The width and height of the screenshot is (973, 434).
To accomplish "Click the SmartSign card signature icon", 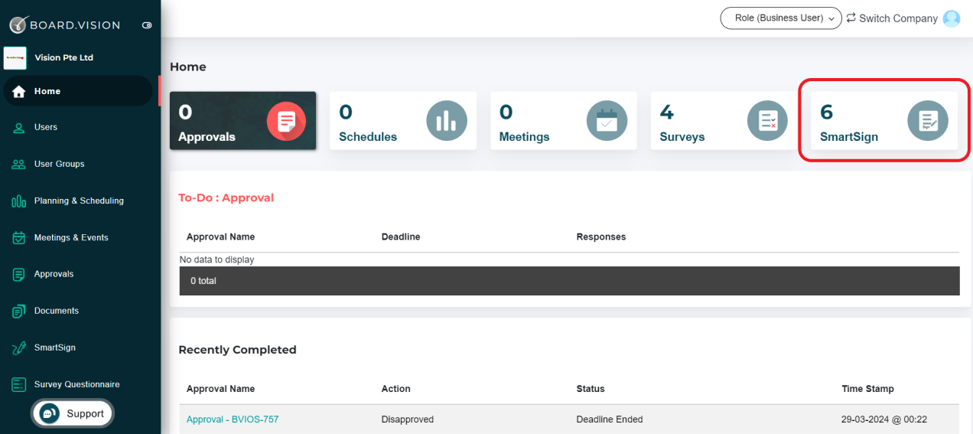I will (928, 121).
